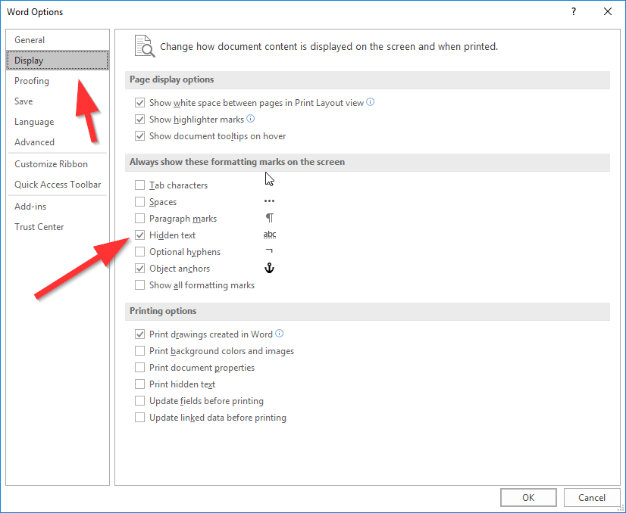This screenshot has width=626, height=513.
Task: Go to the Language category
Action: click(x=58, y=122)
